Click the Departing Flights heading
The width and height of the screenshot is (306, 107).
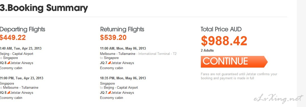point(23,29)
